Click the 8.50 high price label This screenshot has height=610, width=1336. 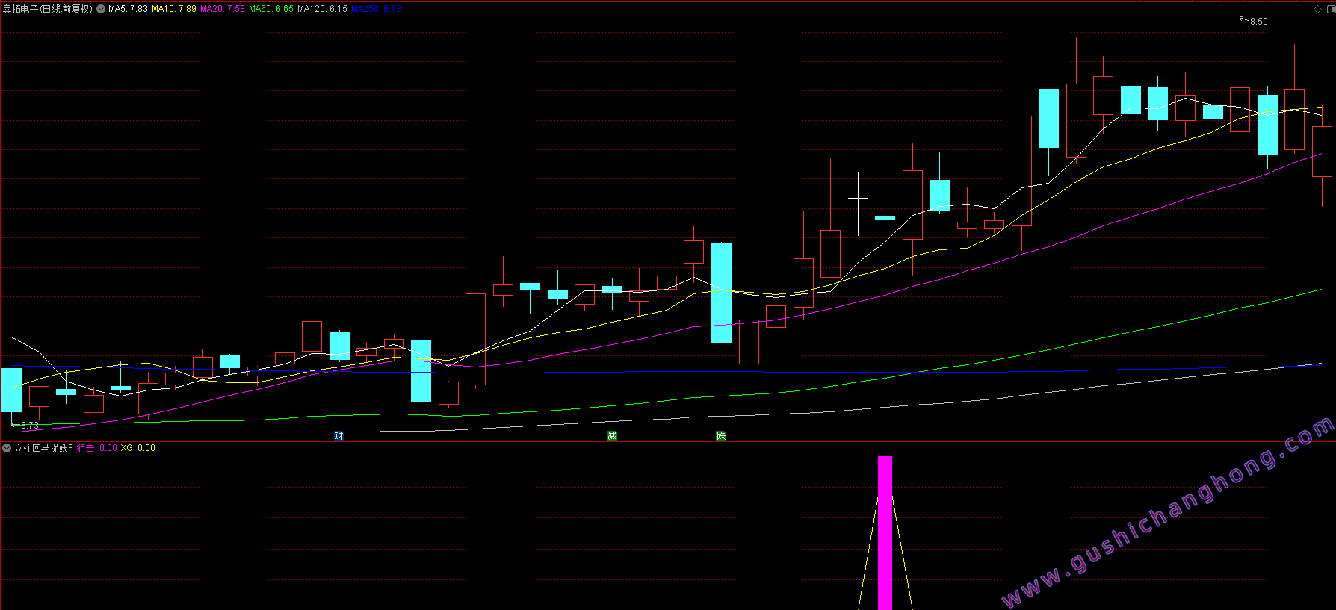pyautogui.click(x=1258, y=22)
